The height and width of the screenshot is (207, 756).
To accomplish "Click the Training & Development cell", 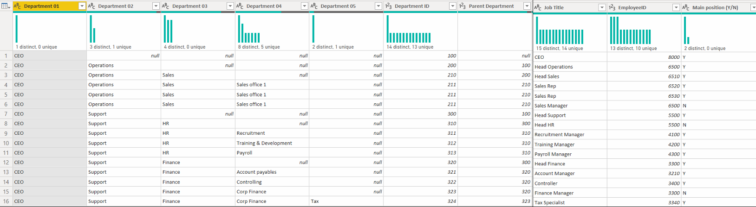I will (264, 143).
